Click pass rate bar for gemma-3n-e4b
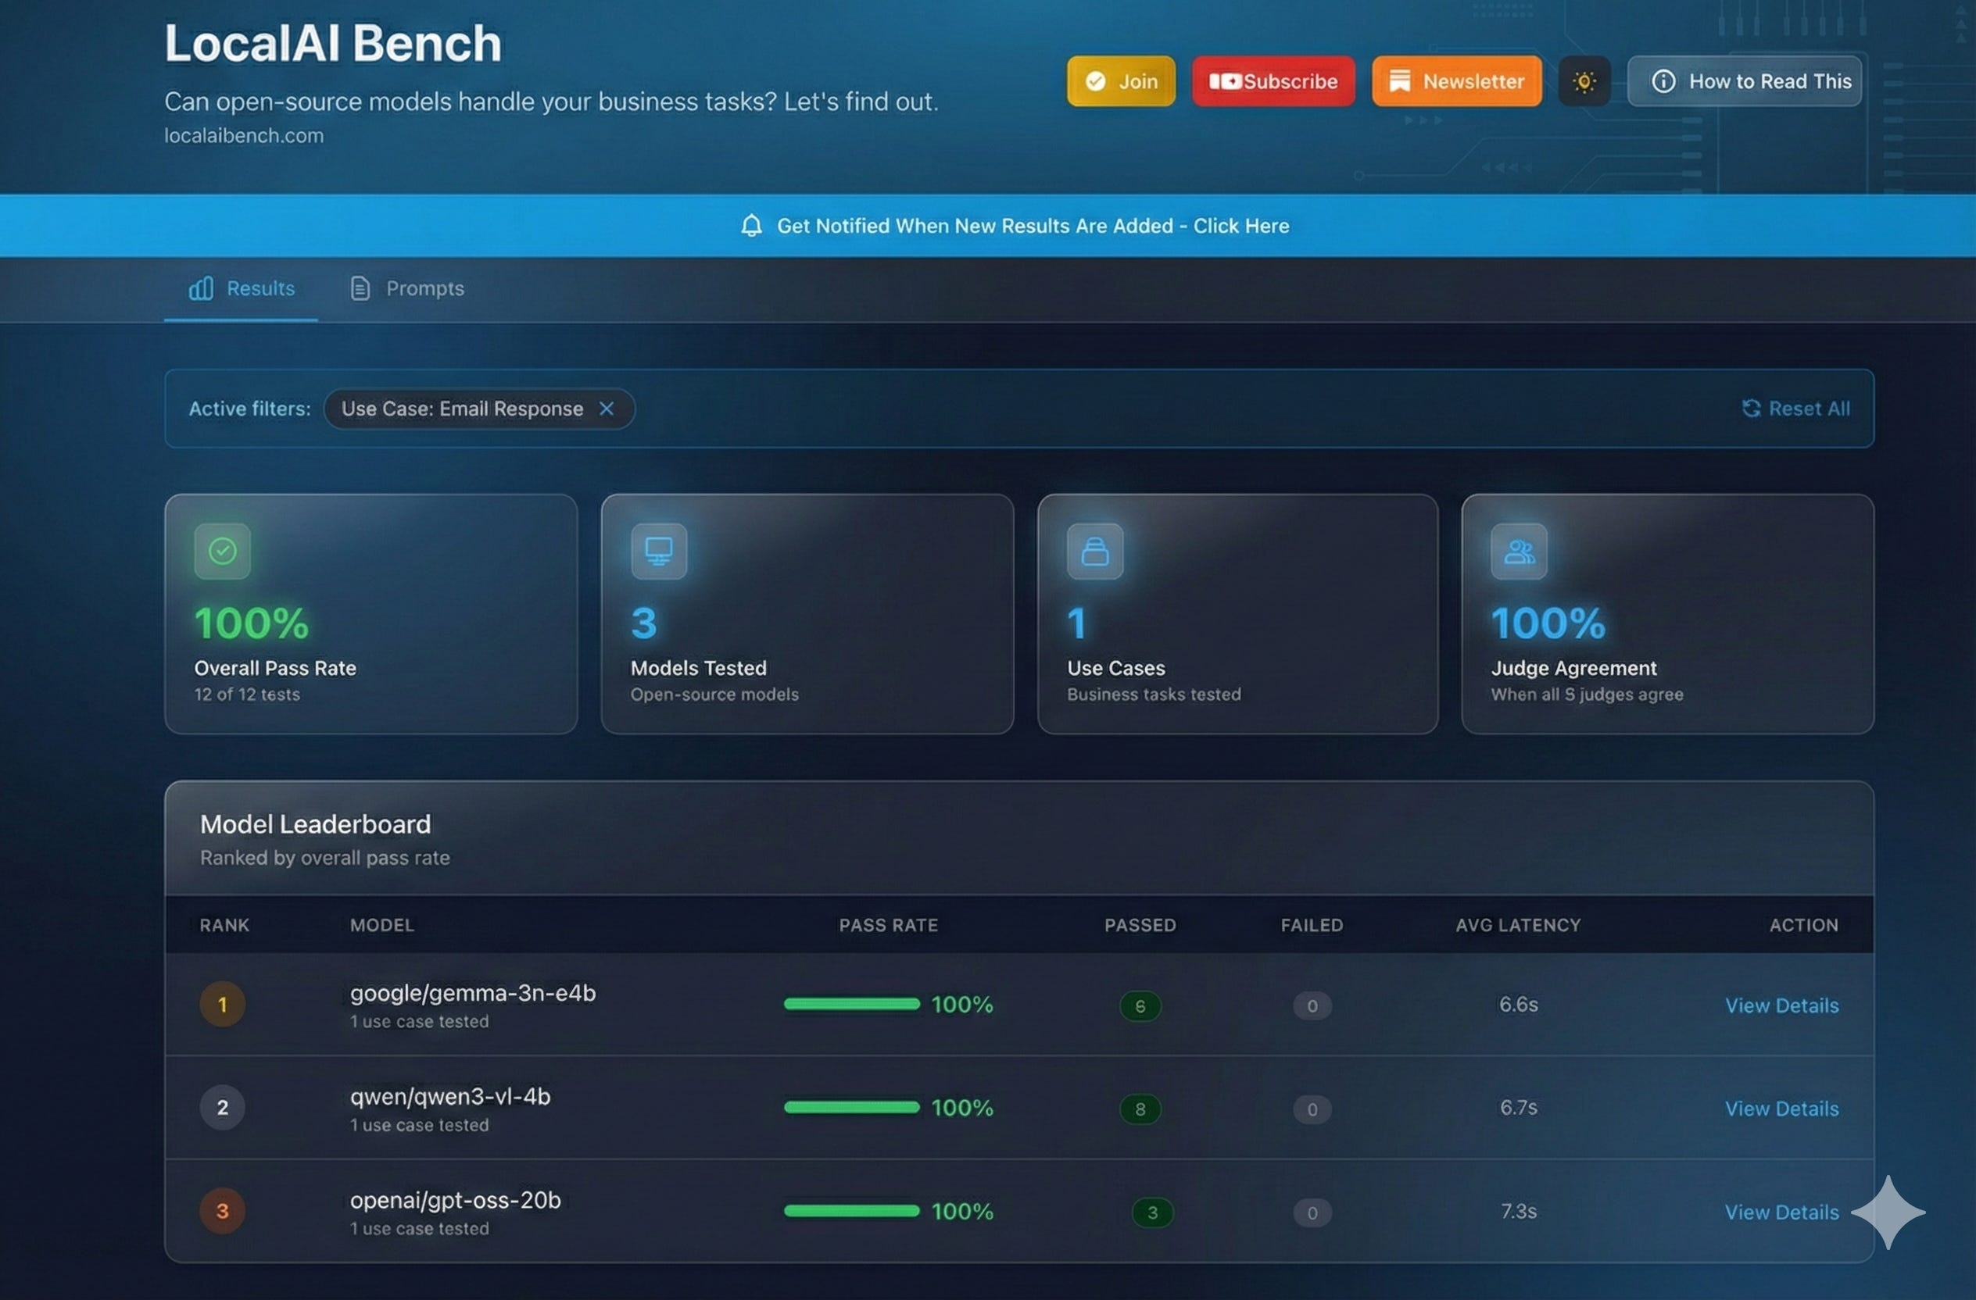 (x=852, y=1005)
